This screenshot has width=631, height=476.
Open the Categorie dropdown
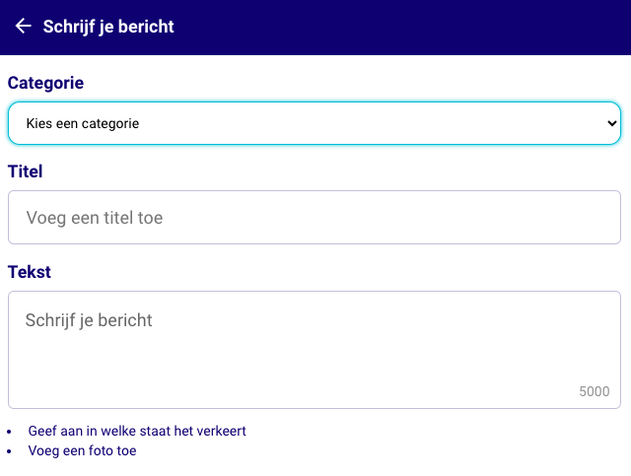pos(314,123)
